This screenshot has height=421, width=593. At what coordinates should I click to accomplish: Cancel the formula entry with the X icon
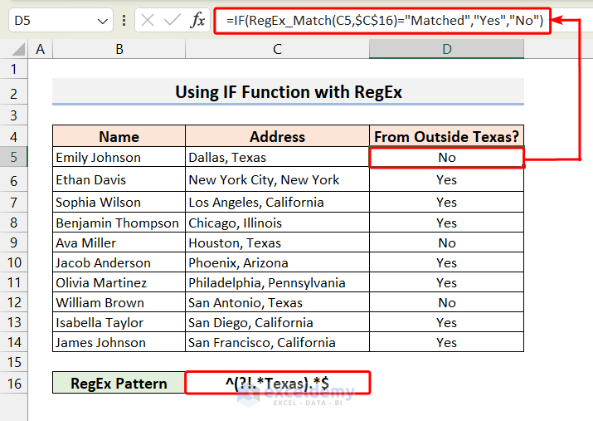(x=148, y=20)
